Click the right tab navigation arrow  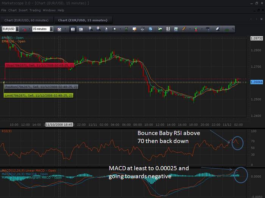pos(256,19)
